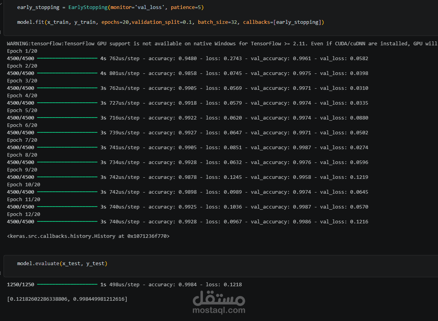Viewport: 438px width, 321px height.
Task: Click the val_loss: 0.0310 value
Action: point(344,88)
